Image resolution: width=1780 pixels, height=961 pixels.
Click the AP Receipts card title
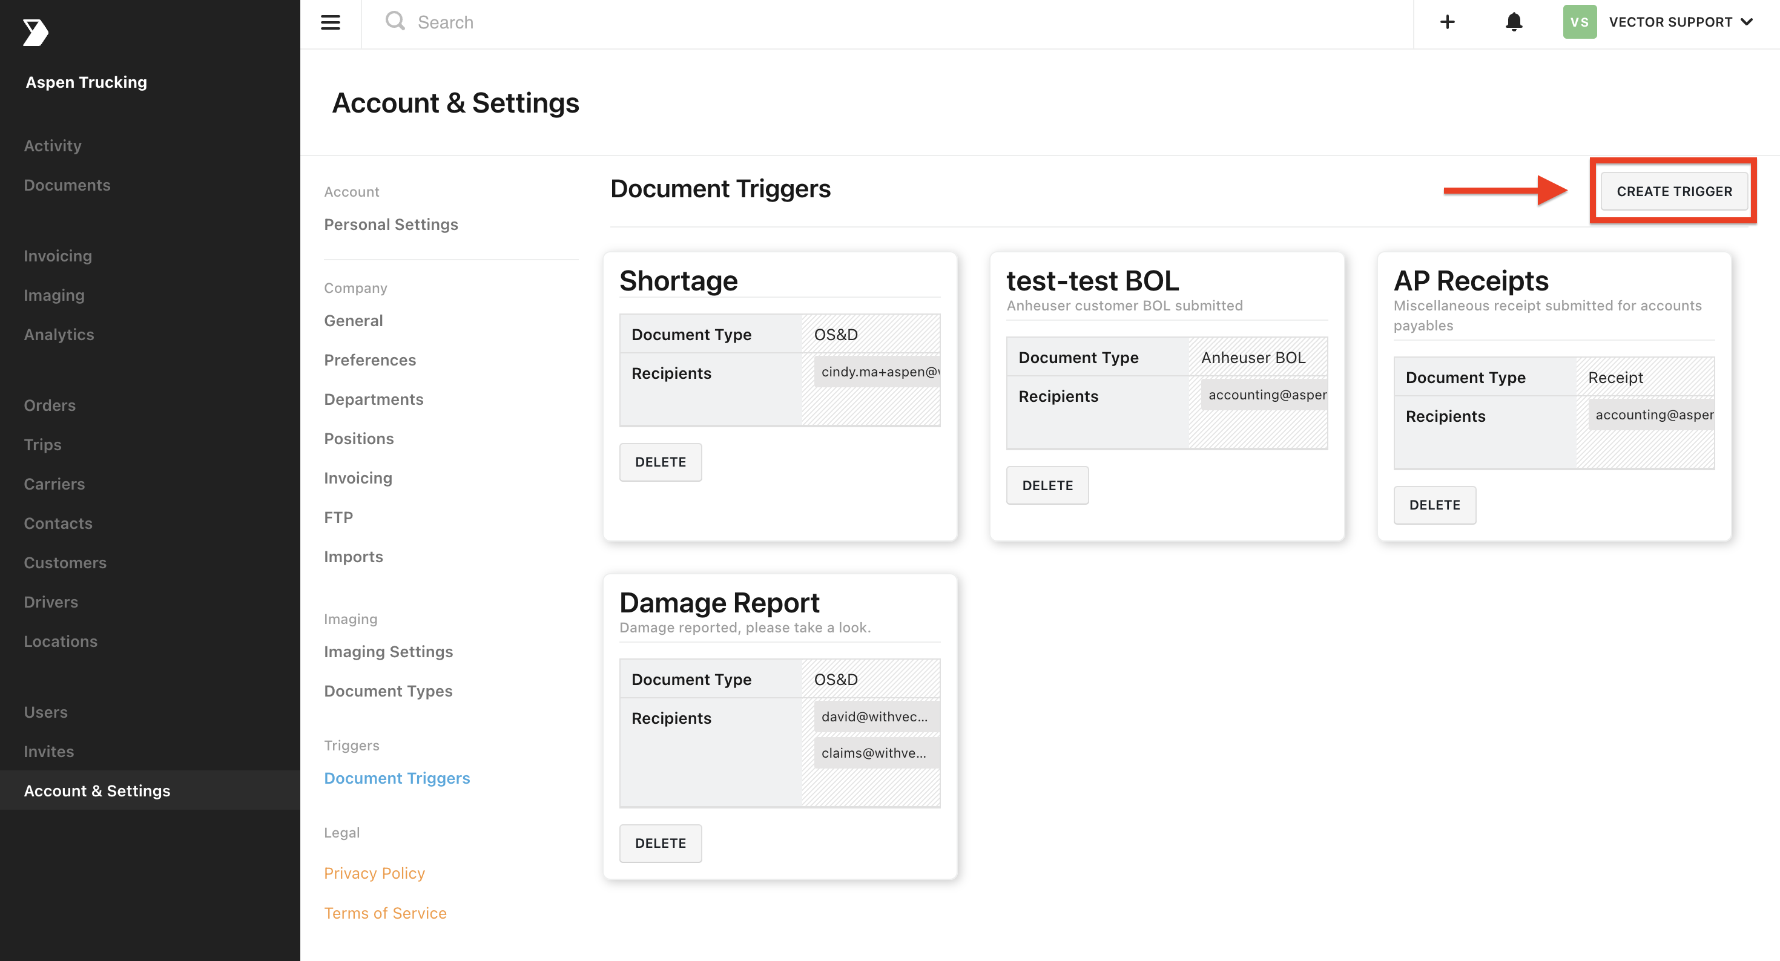tap(1471, 280)
